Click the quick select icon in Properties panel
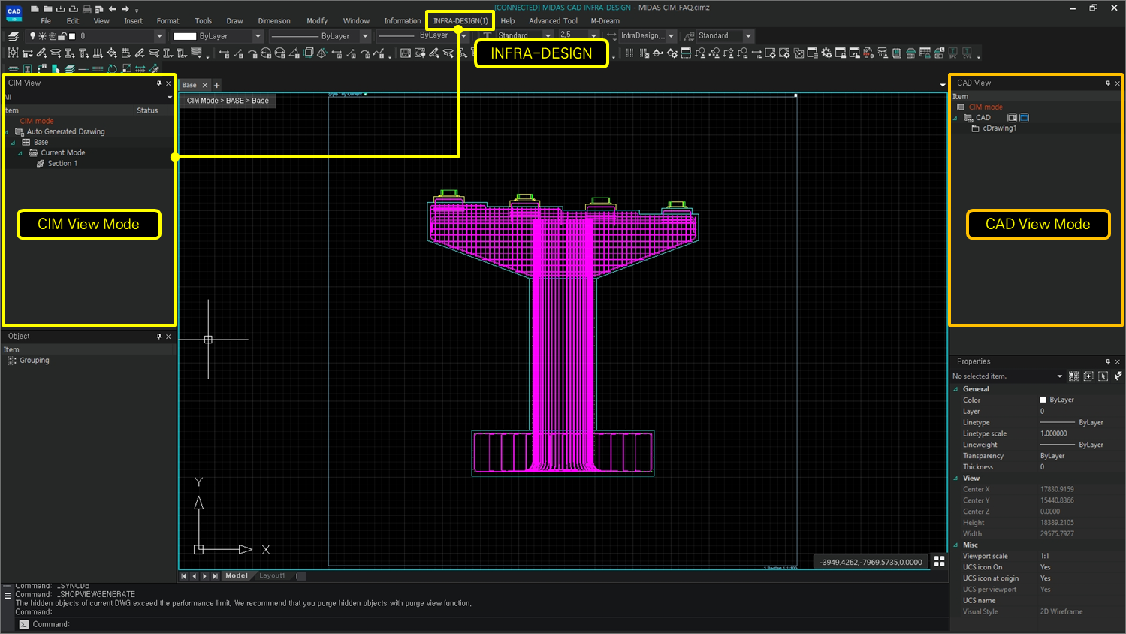The width and height of the screenshot is (1126, 634). (1074, 376)
